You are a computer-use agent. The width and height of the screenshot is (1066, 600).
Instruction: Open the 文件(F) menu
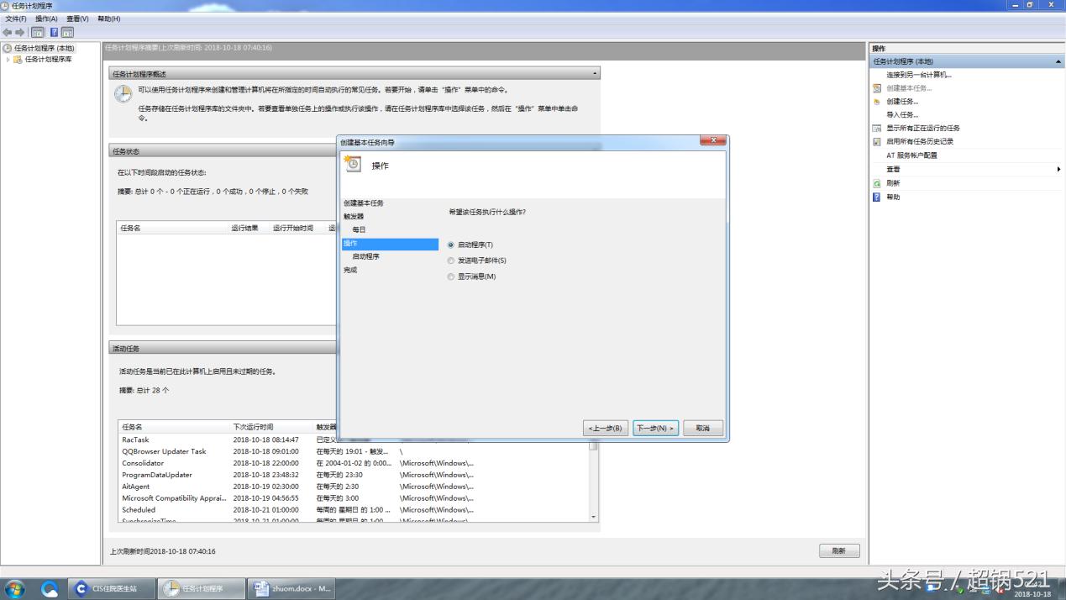coord(15,18)
